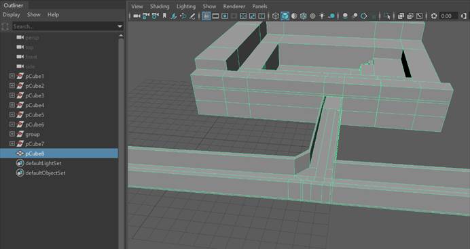Click the Multisample Anti-aliasing icon
Screen dimensions: 470x249
(363, 16)
